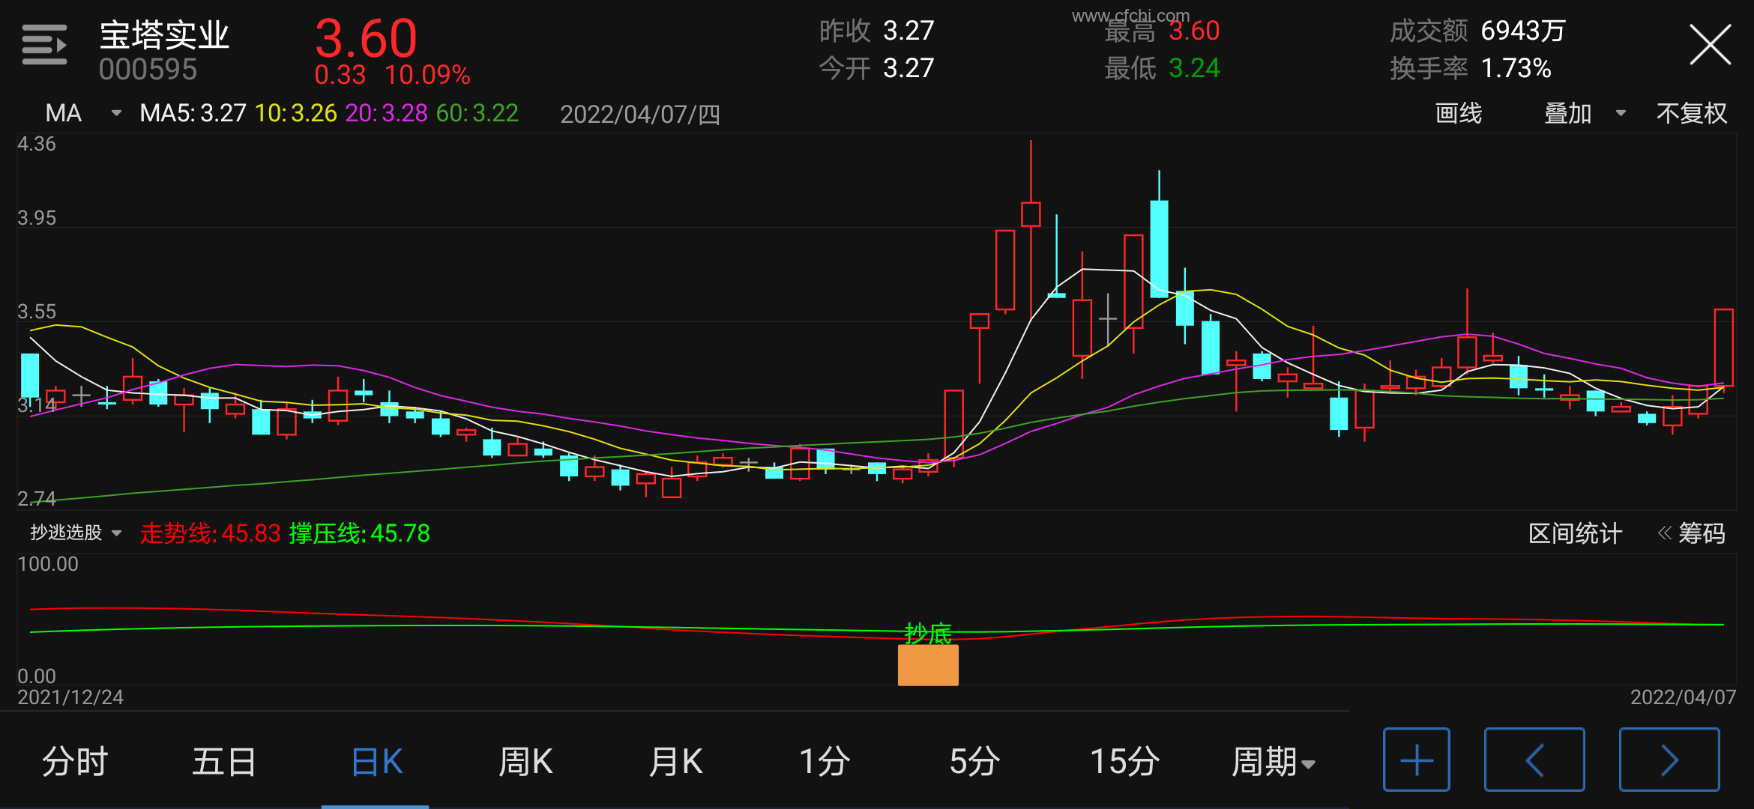
Task: Select the 5分 interval tab
Action: (x=974, y=762)
